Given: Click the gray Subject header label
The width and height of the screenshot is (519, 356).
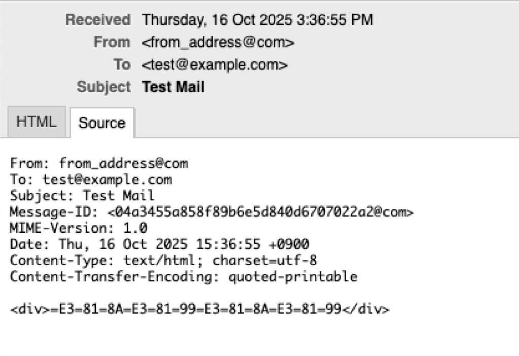Looking at the screenshot, I should click(x=103, y=87).
